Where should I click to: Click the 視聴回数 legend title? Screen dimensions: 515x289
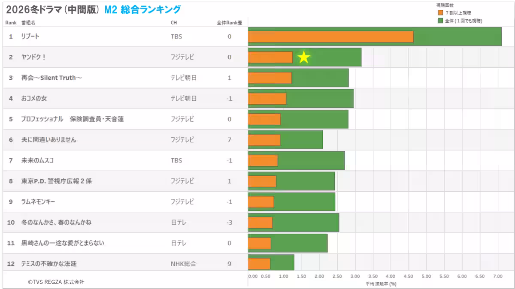coord(445,6)
